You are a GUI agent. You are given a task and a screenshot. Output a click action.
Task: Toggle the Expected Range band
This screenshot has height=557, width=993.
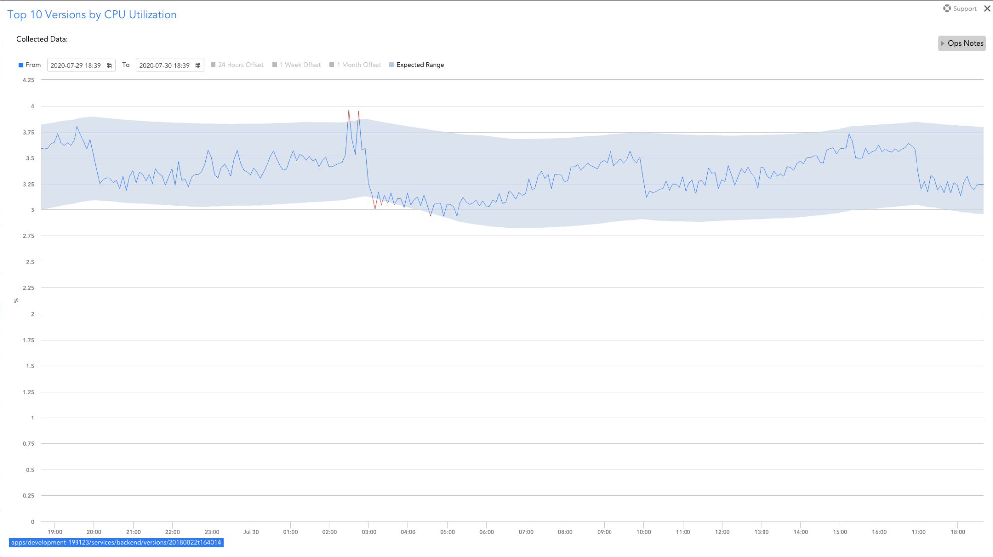(416, 65)
